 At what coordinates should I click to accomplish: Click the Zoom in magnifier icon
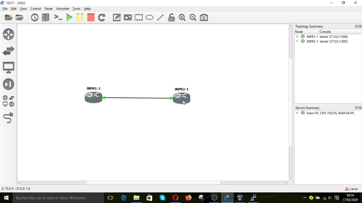[182, 17]
